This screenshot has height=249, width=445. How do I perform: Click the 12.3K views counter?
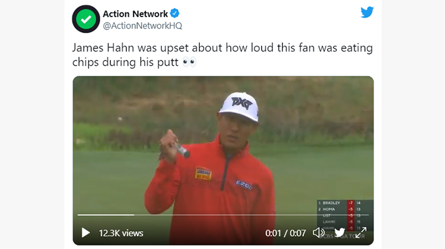[x=121, y=233]
